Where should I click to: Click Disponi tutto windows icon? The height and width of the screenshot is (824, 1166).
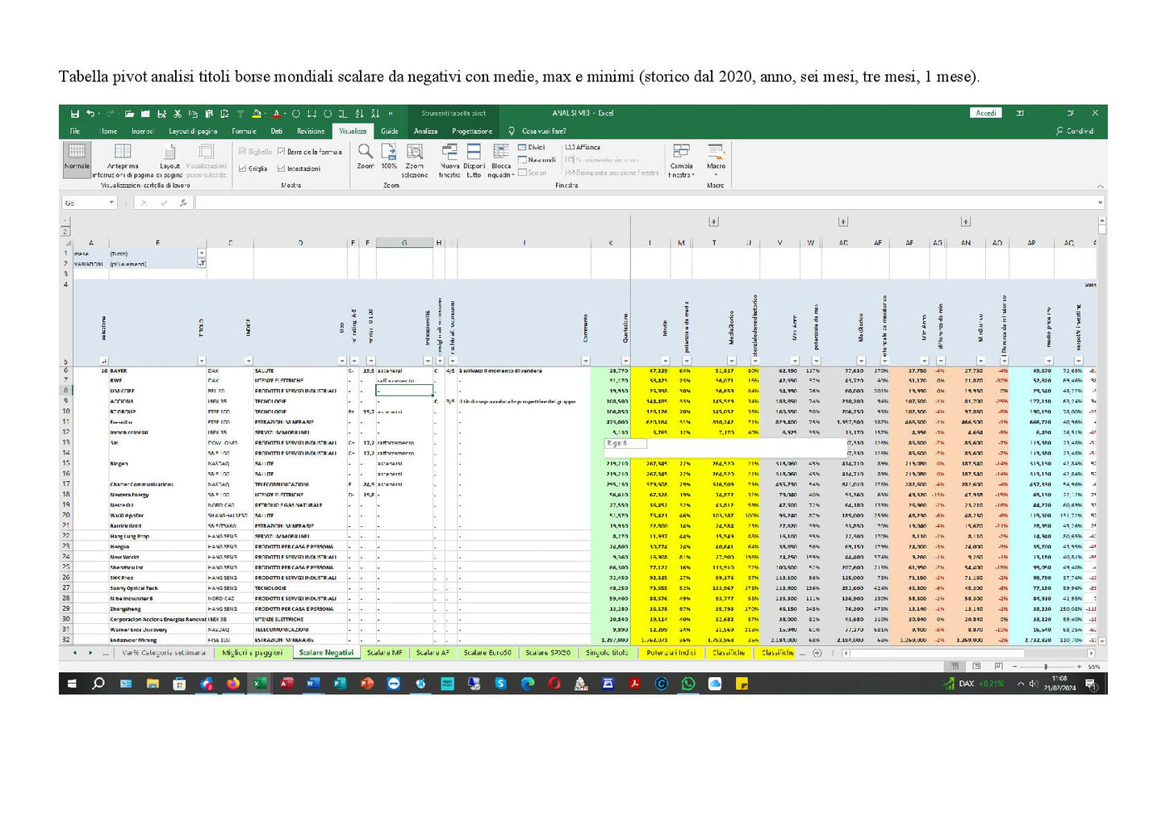click(x=474, y=160)
